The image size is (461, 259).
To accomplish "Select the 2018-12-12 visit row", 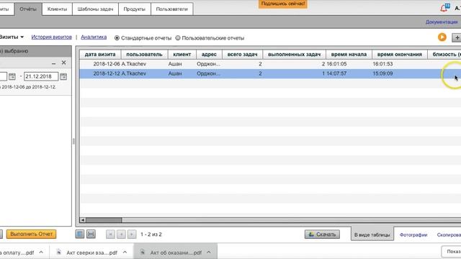I will (x=270, y=73).
